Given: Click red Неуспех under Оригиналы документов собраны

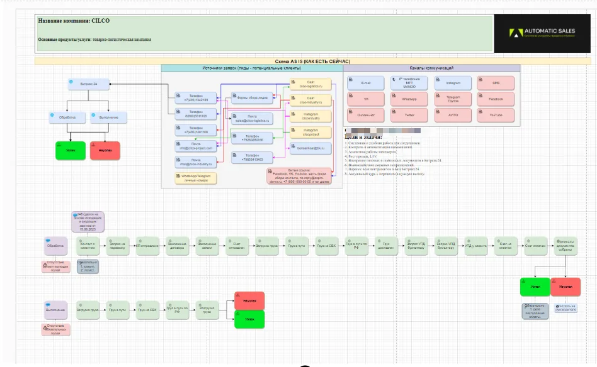Looking at the screenshot, I should click(x=566, y=287).
